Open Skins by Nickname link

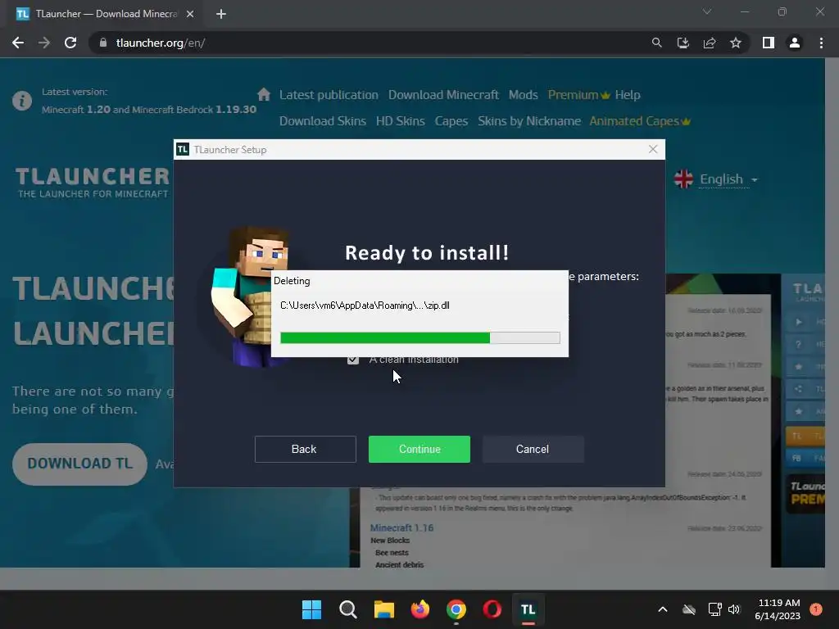529,121
